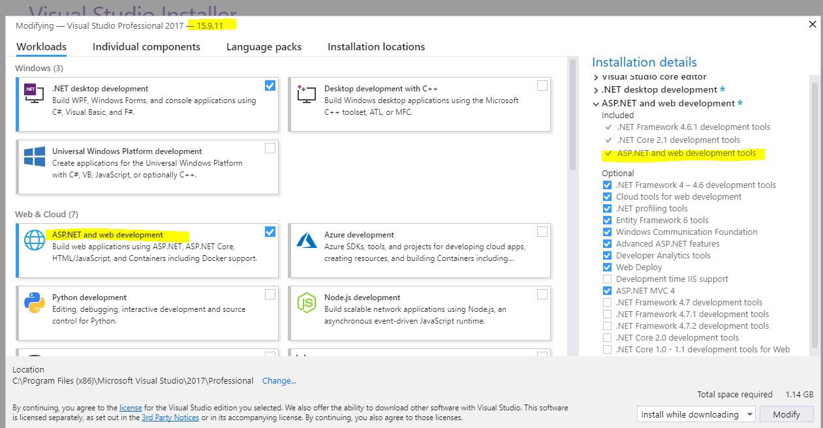The image size is (823, 428).
Task: Click the Web & Cloud (7) section header
Action: tap(46, 214)
